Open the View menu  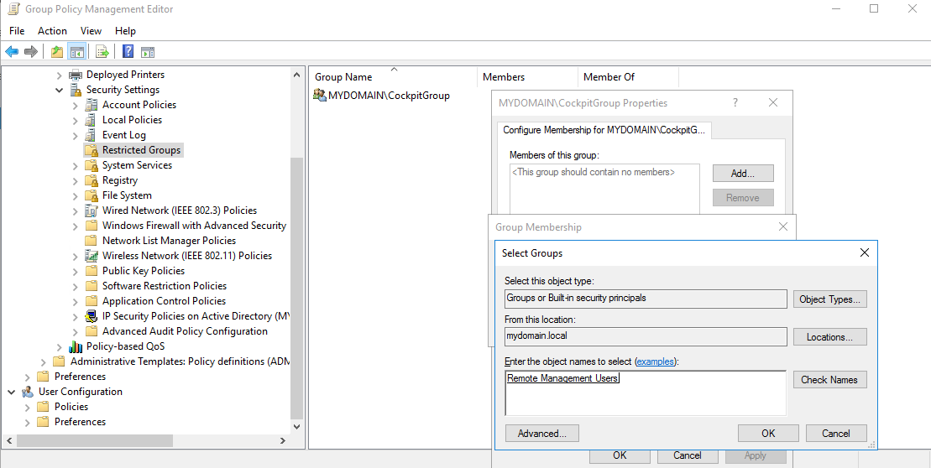coord(91,31)
